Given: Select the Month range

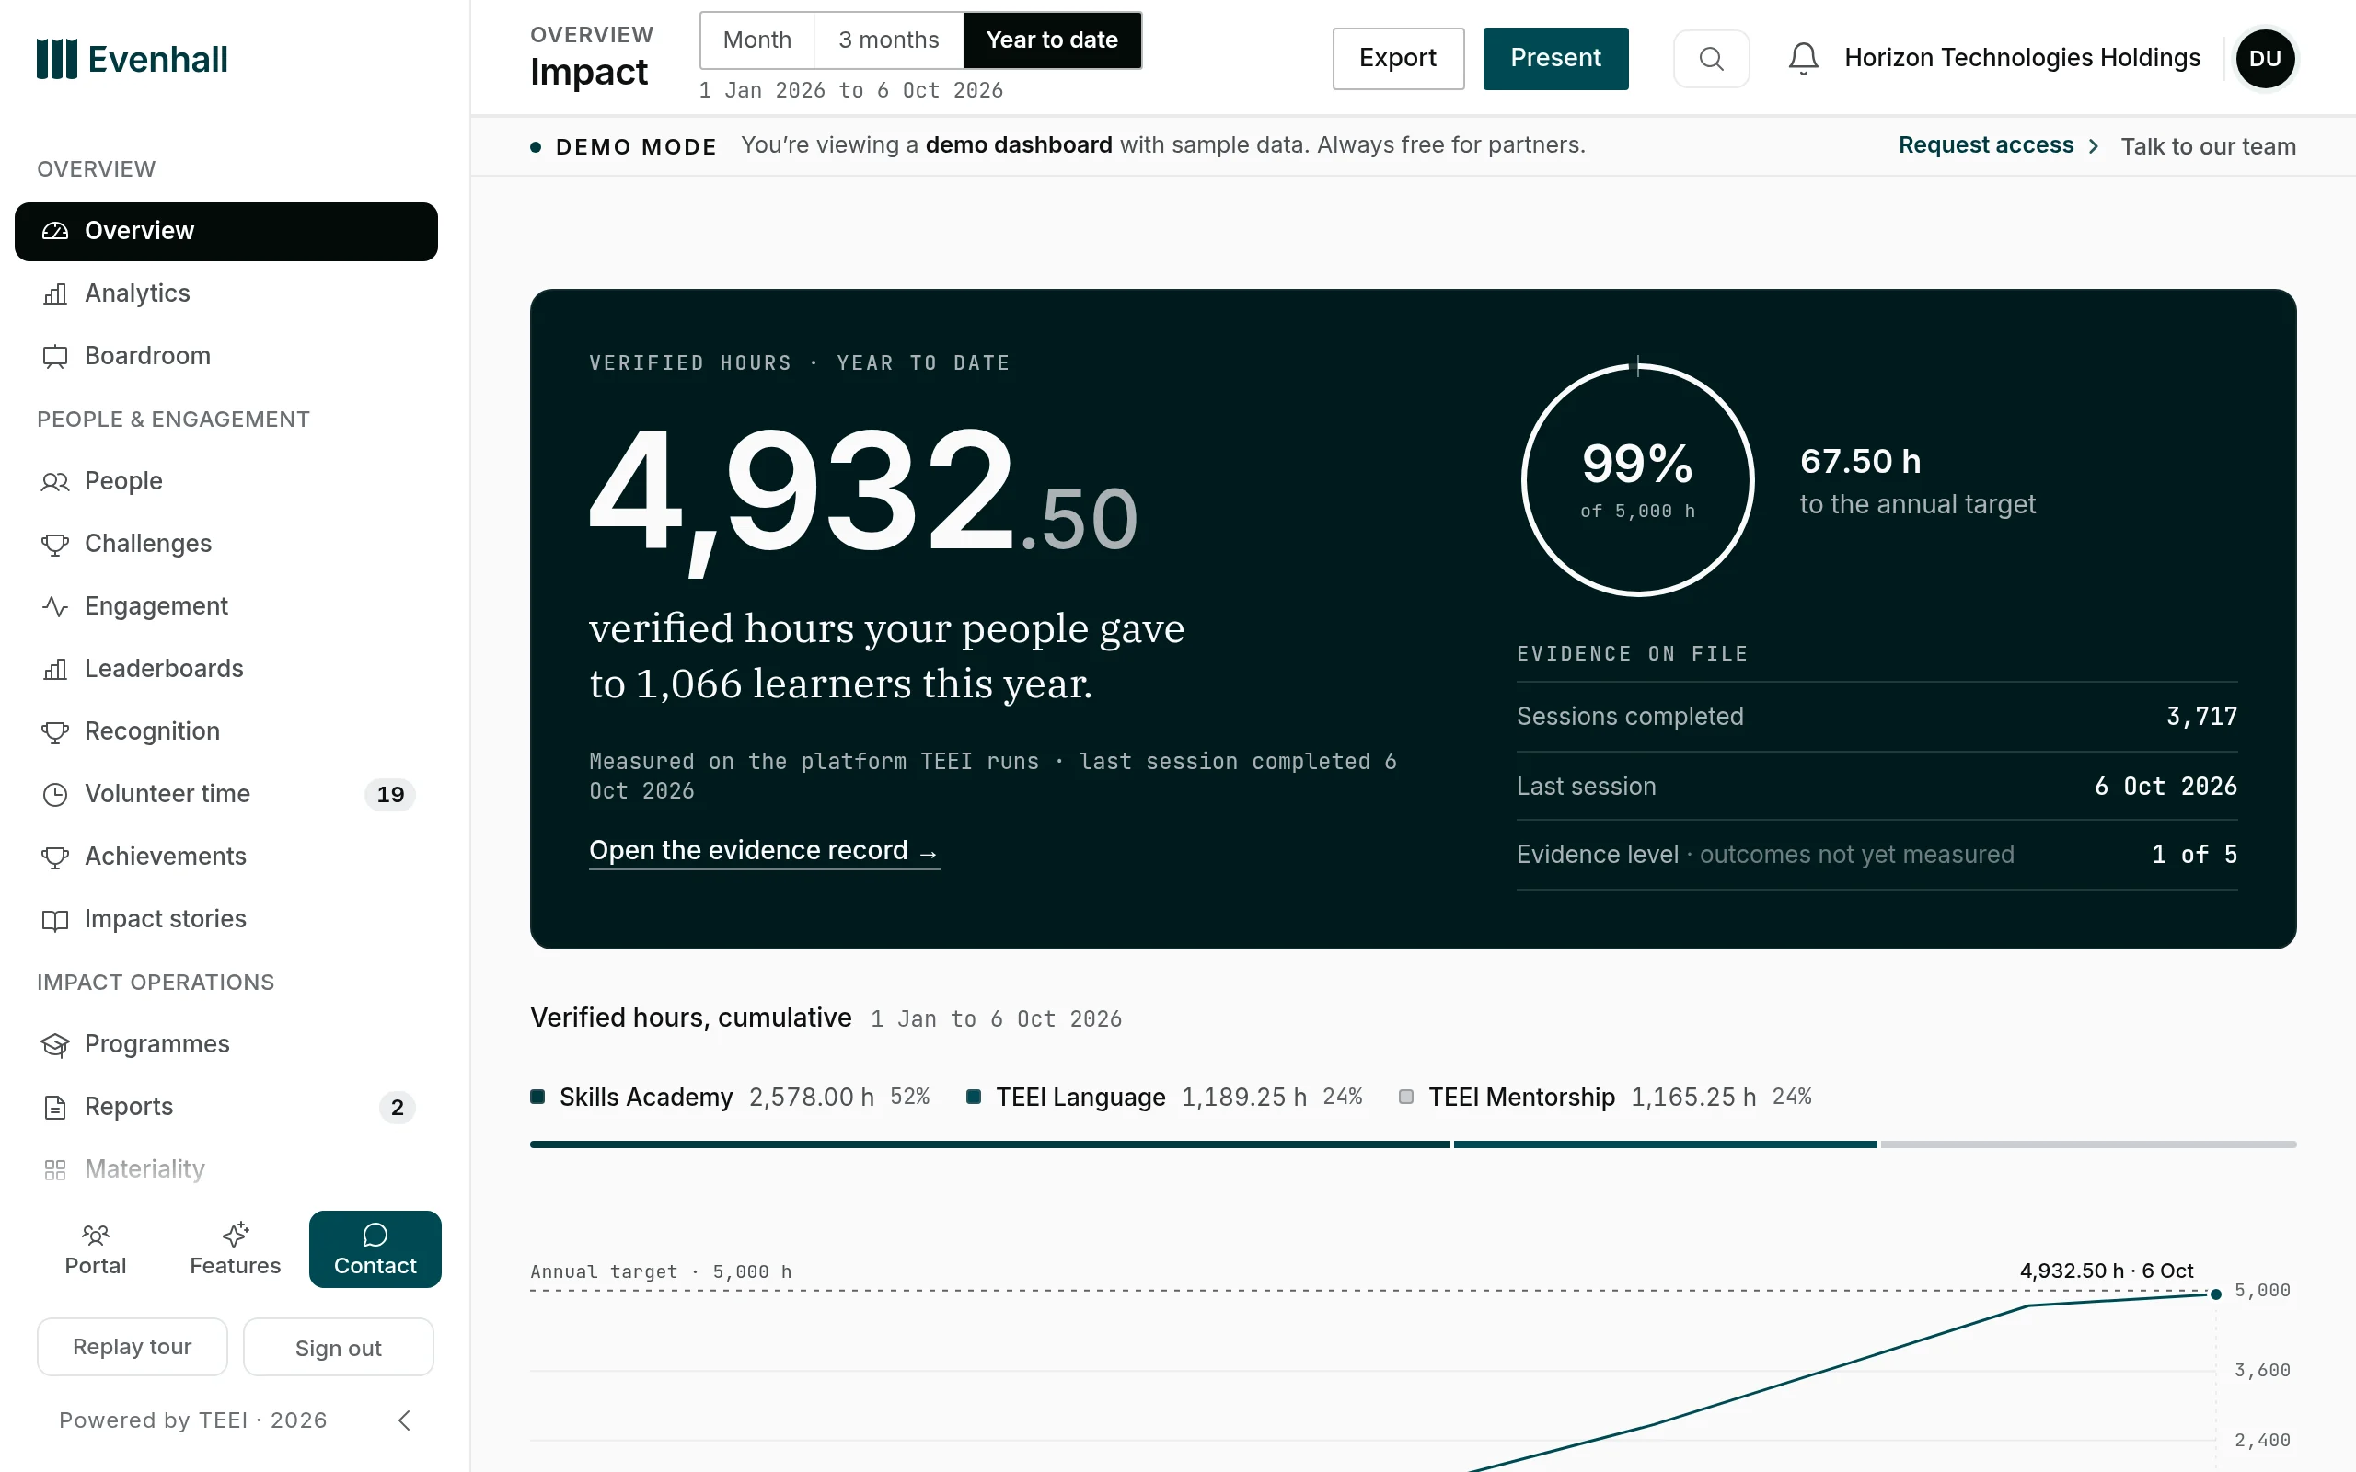Looking at the screenshot, I should pyautogui.click(x=756, y=40).
